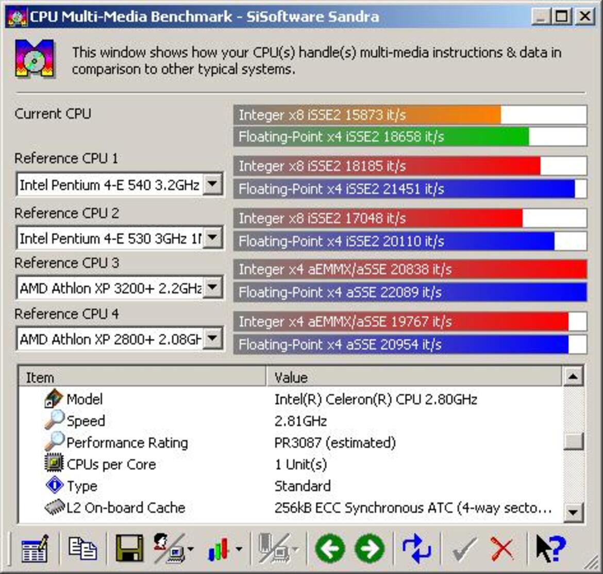Open Reference CPU 3 dropdown (Athlon XP 3200+)

pyautogui.click(x=213, y=287)
